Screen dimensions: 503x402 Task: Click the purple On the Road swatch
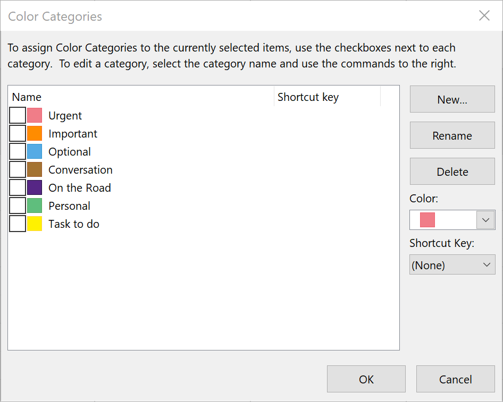click(x=35, y=187)
